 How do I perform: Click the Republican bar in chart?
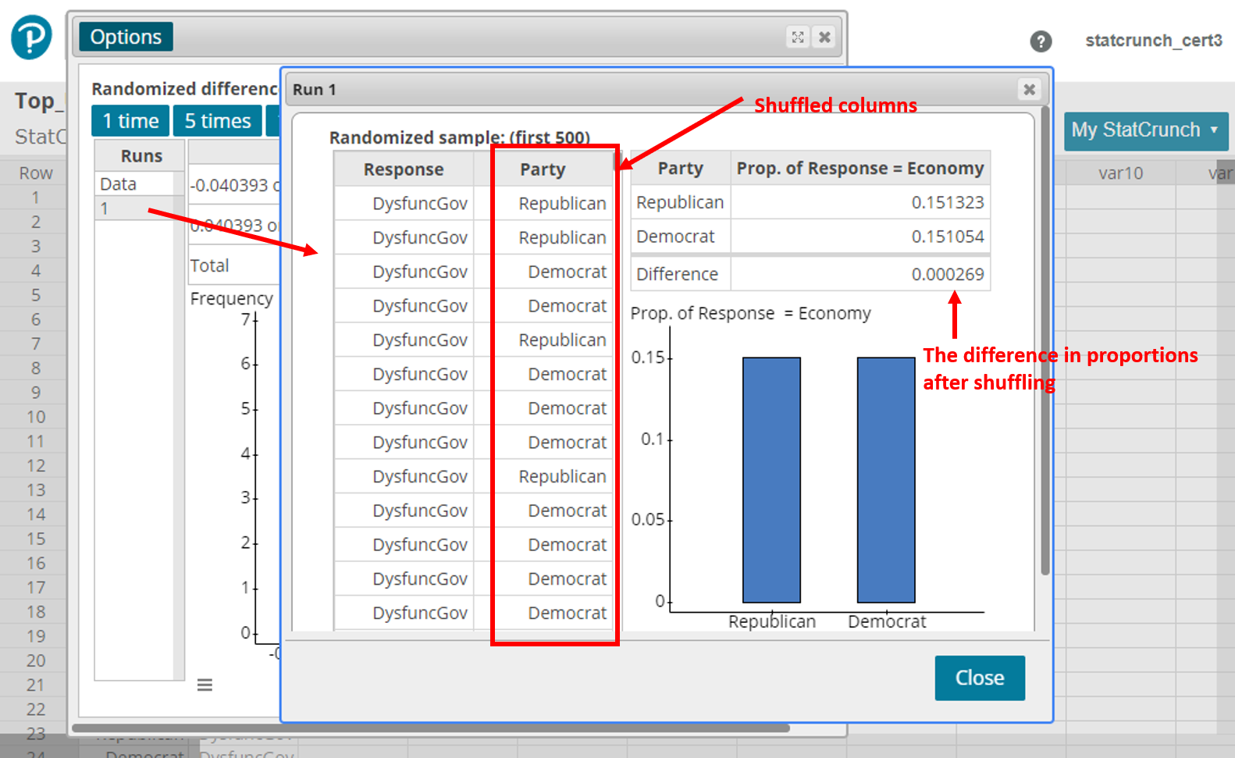pos(771,479)
